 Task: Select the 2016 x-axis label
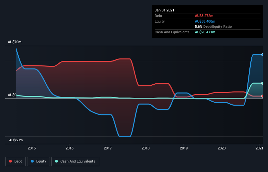(70, 148)
